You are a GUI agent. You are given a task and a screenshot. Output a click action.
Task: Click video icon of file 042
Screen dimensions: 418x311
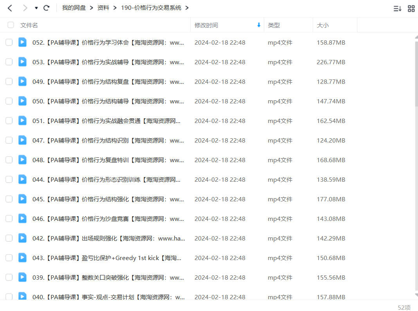22,238
